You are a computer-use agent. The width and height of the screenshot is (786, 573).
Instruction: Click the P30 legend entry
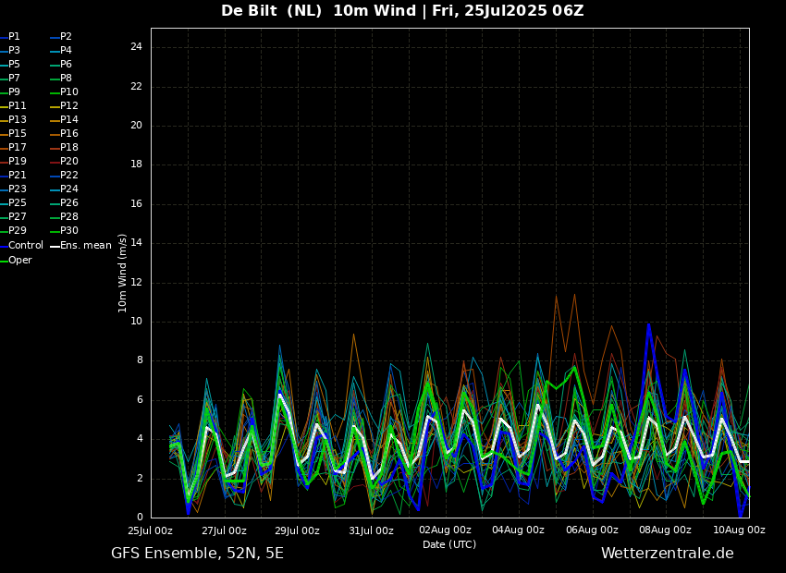(x=69, y=231)
